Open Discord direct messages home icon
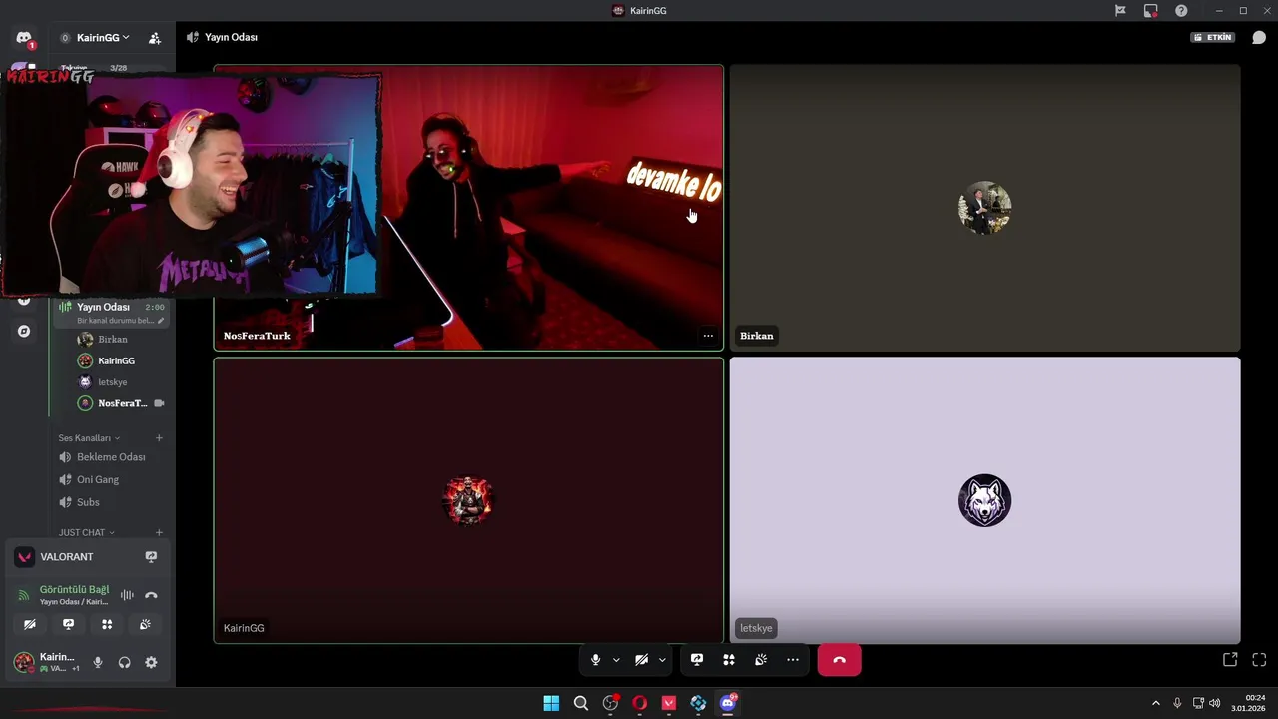Viewport: 1278px width, 719px height. (24, 38)
